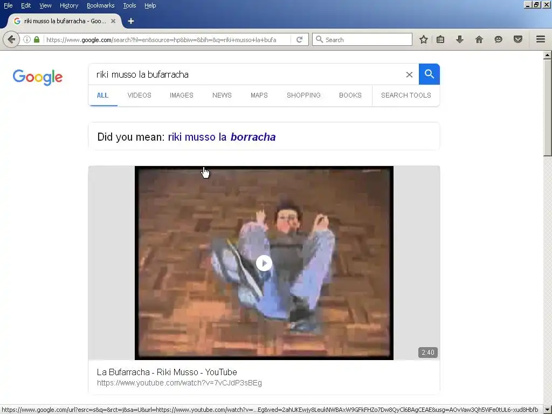The height and width of the screenshot is (414, 552).
Task: Save page to Pocket
Action: (518, 39)
